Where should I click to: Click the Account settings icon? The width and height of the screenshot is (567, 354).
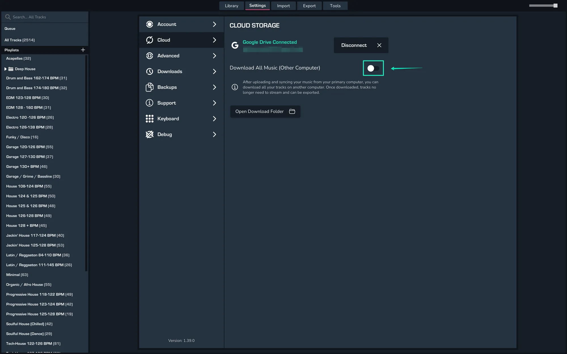[149, 24]
